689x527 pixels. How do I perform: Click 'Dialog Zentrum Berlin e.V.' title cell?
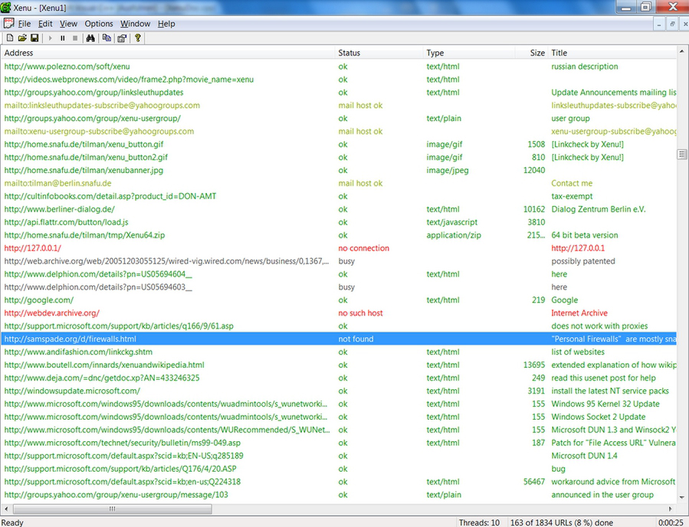click(x=598, y=209)
